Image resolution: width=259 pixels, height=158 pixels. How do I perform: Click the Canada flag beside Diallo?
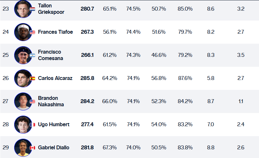click(32, 148)
